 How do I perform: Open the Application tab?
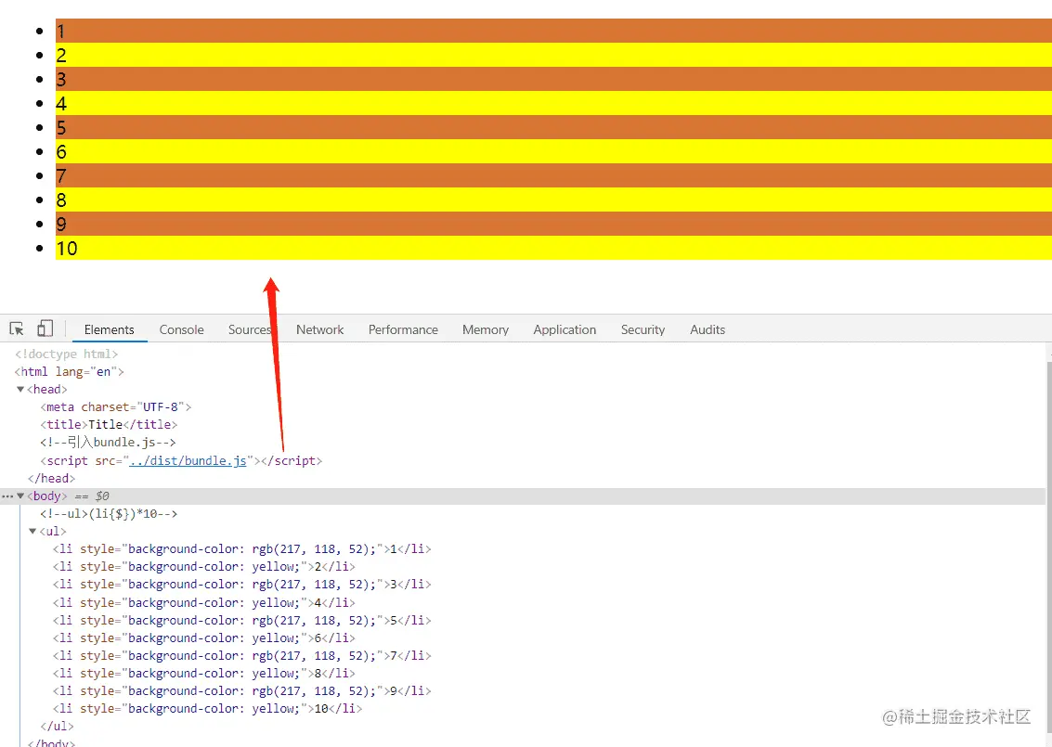coord(565,329)
